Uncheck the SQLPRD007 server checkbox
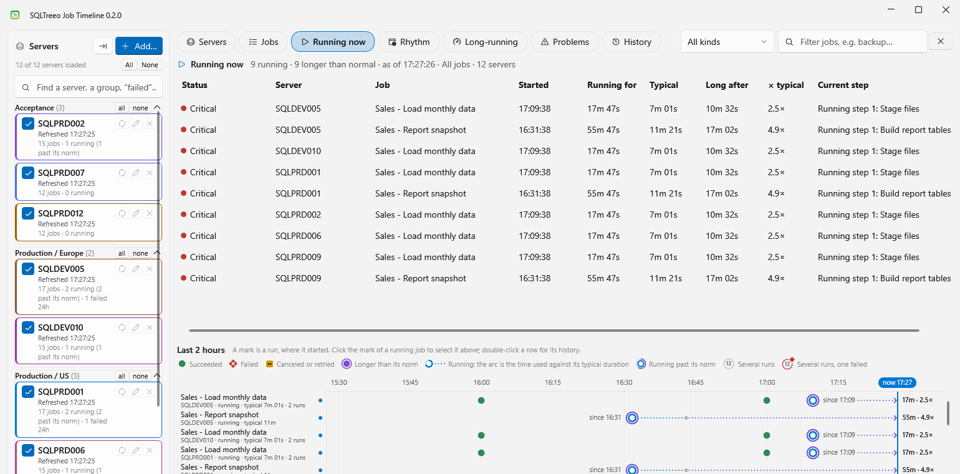The image size is (960, 474). point(28,173)
